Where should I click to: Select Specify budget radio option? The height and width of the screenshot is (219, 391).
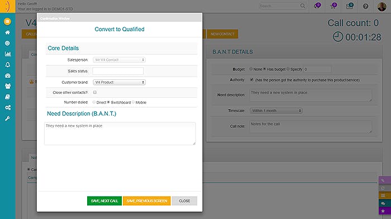[288, 69]
